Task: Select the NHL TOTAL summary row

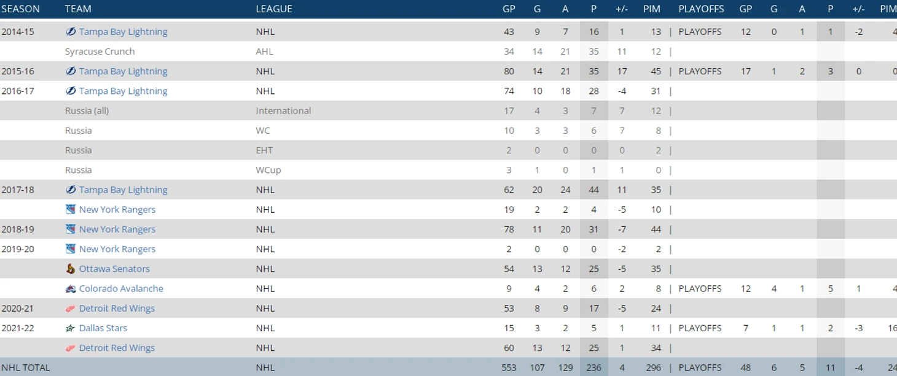Action: click(x=448, y=367)
